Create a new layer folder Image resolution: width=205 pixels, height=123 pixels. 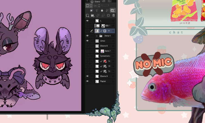pyautogui.click(x=93, y=16)
